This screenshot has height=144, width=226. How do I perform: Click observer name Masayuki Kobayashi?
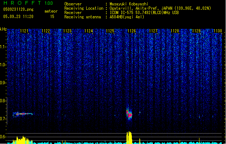click(129, 4)
